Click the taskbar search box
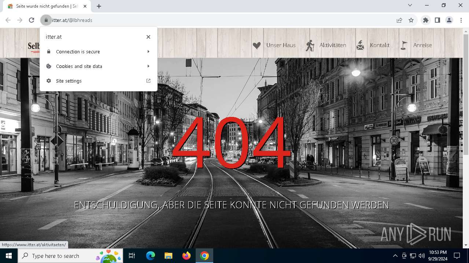The height and width of the screenshot is (263, 469). (x=70, y=256)
